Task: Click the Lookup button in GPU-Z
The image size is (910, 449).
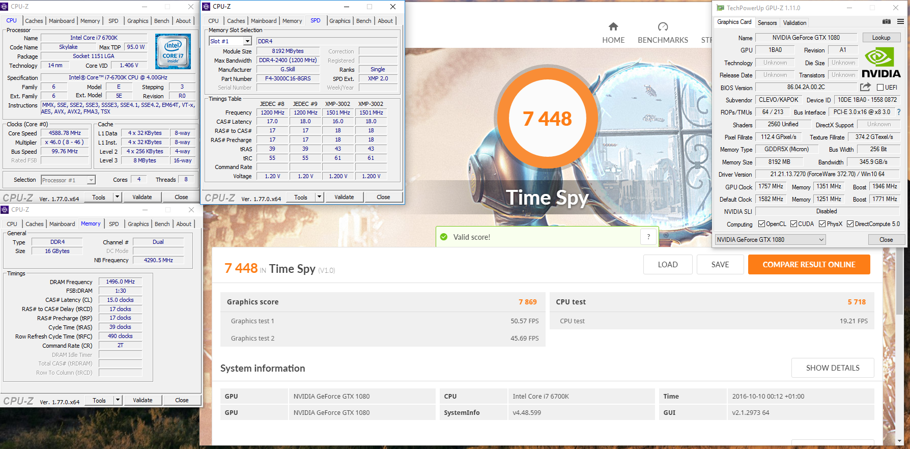Action: click(881, 38)
